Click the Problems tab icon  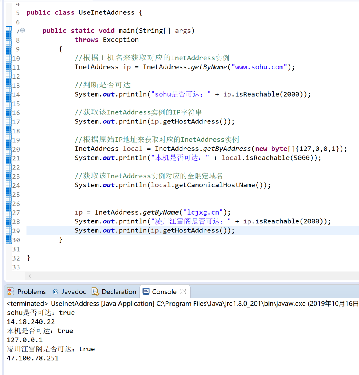(10, 291)
